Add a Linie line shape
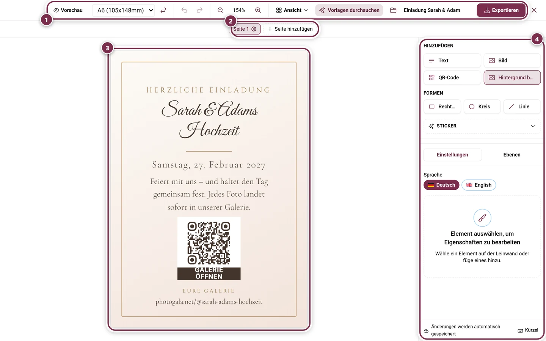This screenshot has width=546, height=341. tap(522, 107)
